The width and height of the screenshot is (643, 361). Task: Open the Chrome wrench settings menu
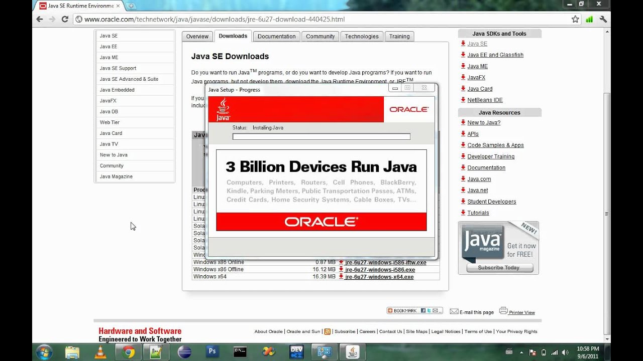[603, 19]
